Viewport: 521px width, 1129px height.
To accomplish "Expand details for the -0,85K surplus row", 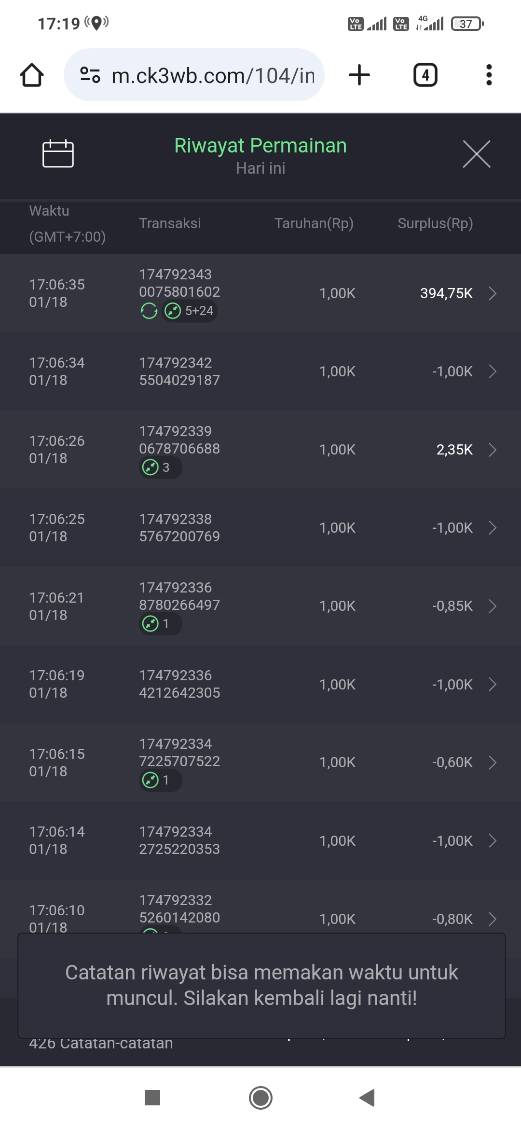I will (492, 606).
